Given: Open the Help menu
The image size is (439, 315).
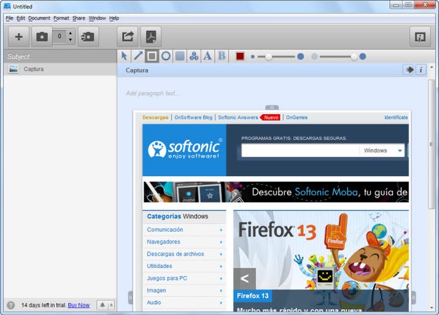Looking at the screenshot, I should (114, 18).
